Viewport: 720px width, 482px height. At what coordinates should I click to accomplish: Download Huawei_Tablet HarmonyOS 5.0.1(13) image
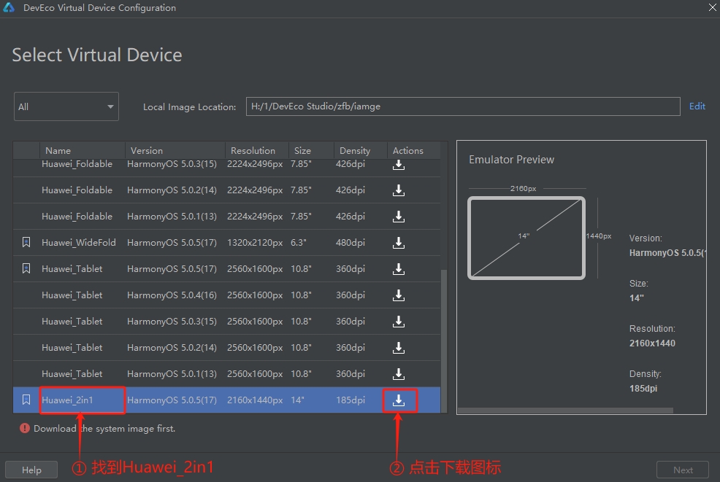tap(399, 374)
